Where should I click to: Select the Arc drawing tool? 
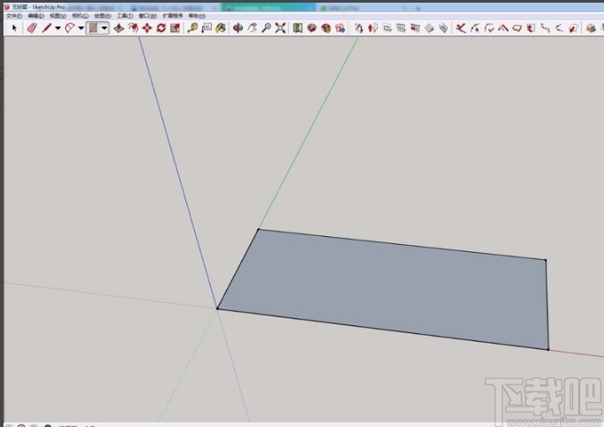(x=70, y=27)
